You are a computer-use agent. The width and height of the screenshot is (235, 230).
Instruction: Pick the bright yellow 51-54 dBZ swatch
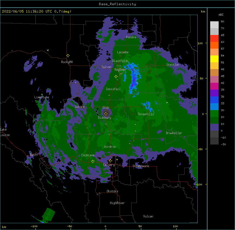click(x=214, y=59)
